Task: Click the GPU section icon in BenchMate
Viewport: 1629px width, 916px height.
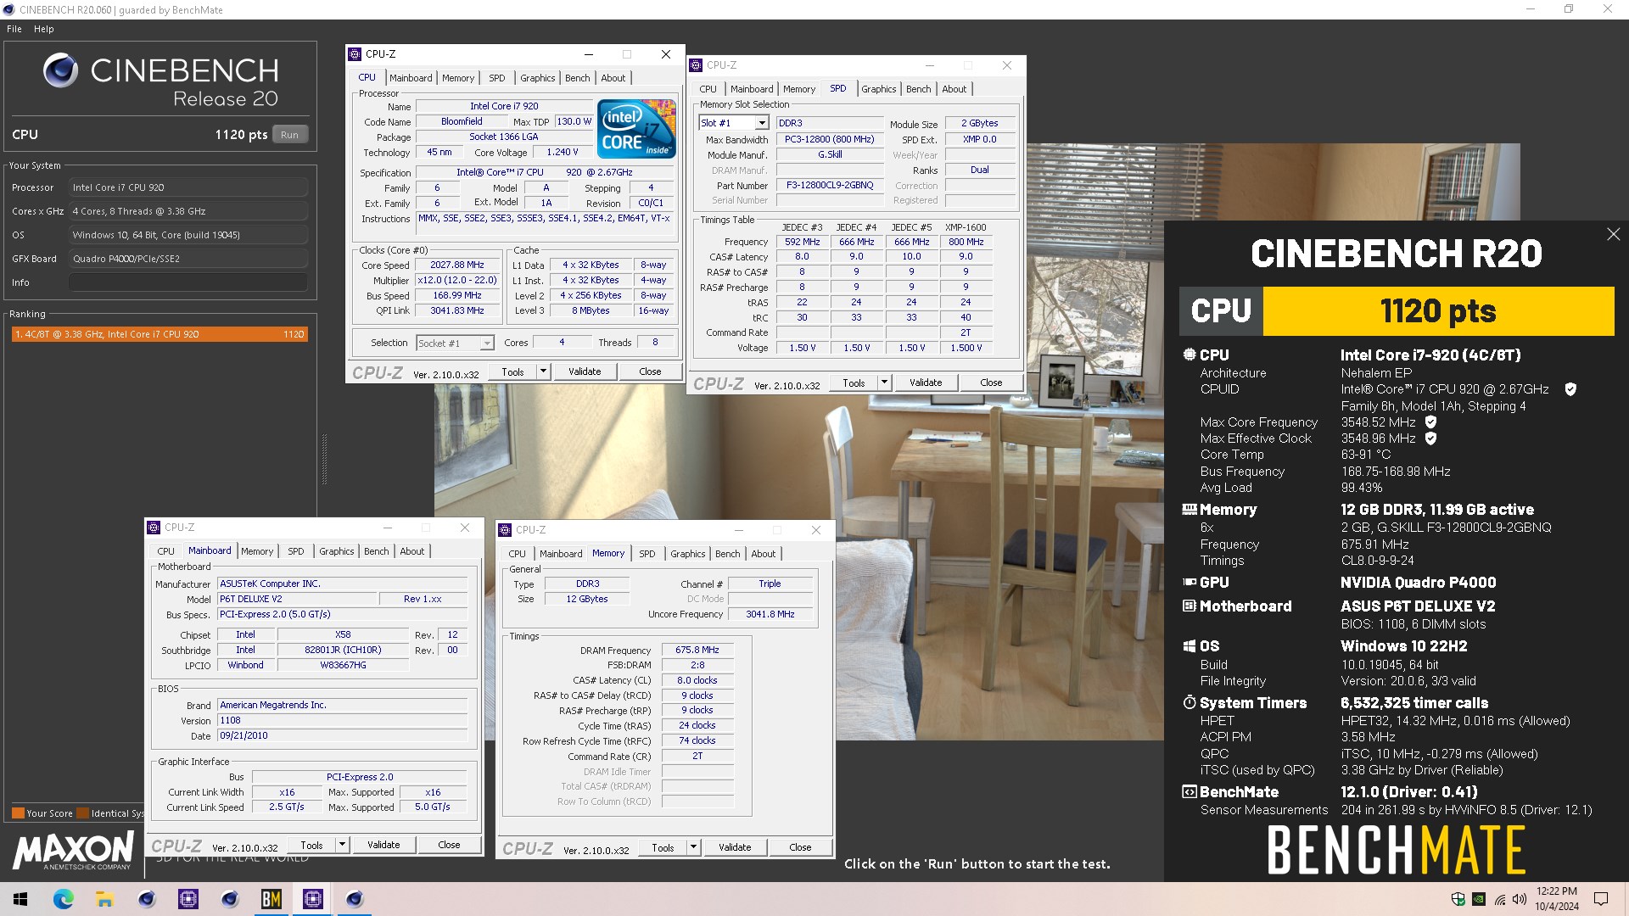Action: pos(1190,583)
